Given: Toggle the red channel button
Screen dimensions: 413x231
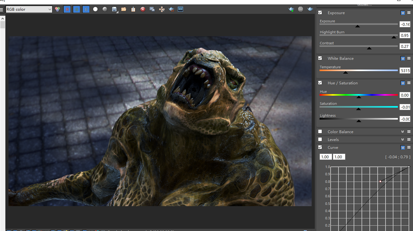Looking at the screenshot, I should 67,9.
